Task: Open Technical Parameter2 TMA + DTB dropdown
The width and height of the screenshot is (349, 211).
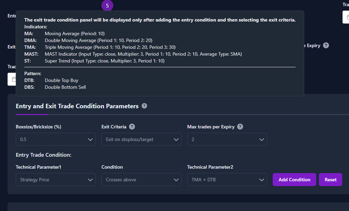Action: pos(227,180)
